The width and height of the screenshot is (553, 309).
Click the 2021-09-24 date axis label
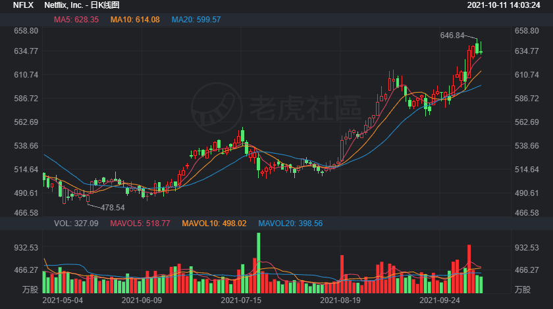pos(440,300)
